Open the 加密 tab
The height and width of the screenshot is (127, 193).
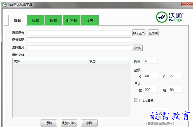pos(36,20)
